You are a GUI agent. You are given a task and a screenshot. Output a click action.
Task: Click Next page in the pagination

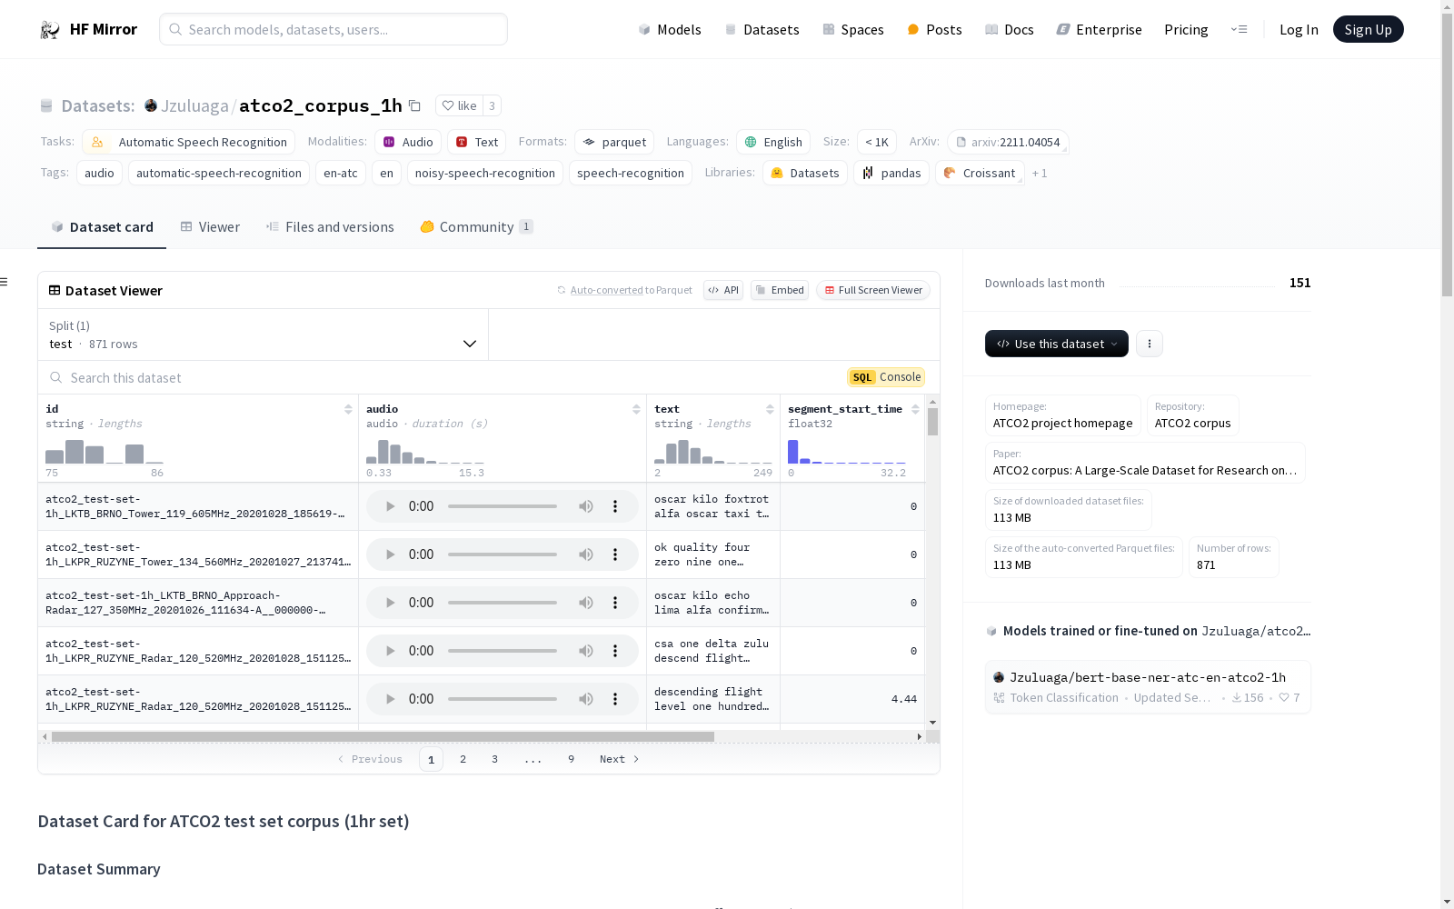(x=620, y=759)
